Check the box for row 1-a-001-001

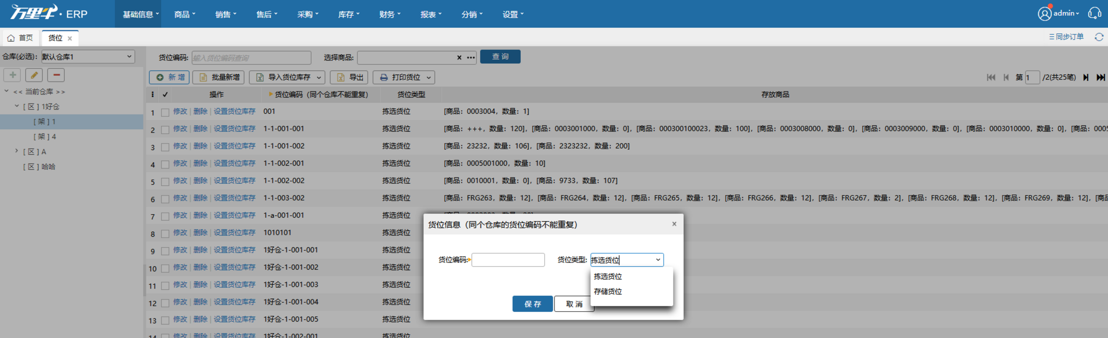165,217
